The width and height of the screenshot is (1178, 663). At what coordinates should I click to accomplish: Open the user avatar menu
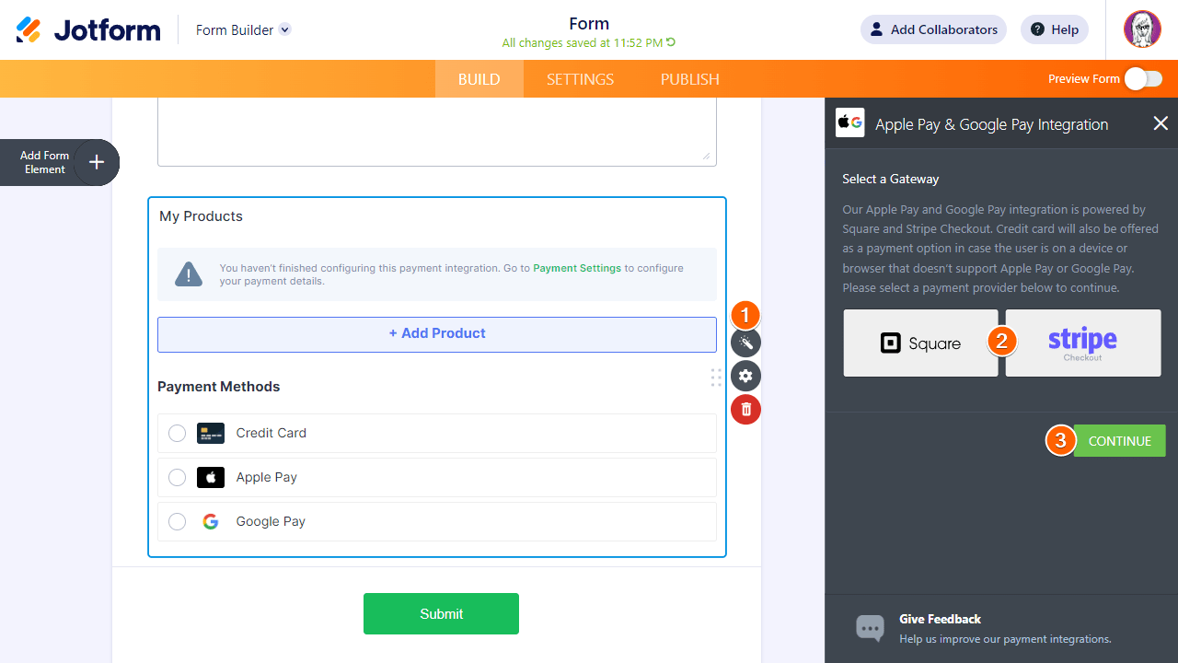pyautogui.click(x=1142, y=29)
